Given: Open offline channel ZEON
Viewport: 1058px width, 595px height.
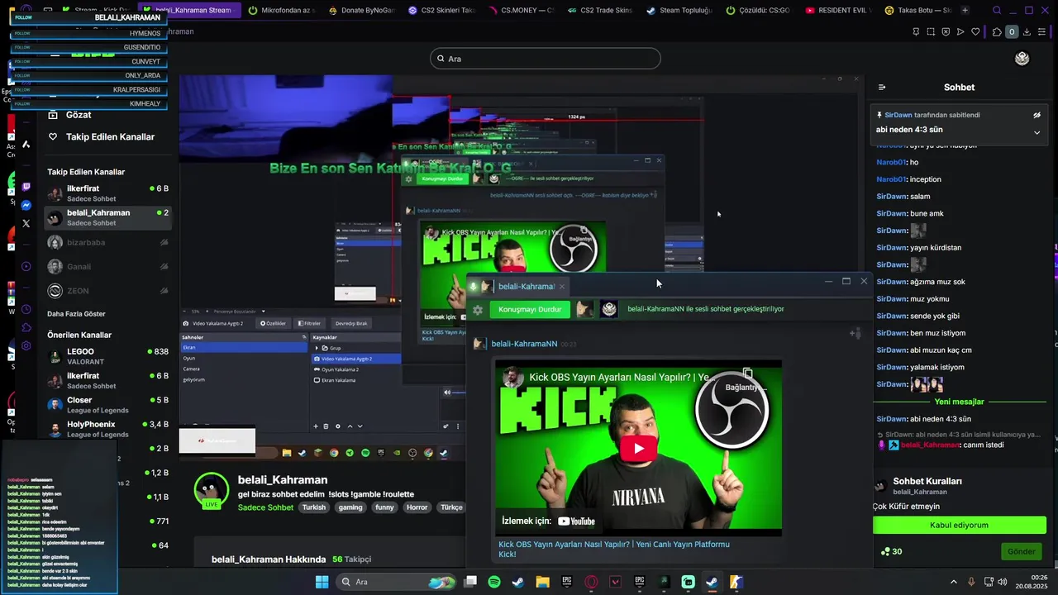Looking at the screenshot, I should (x=107, y=291).
